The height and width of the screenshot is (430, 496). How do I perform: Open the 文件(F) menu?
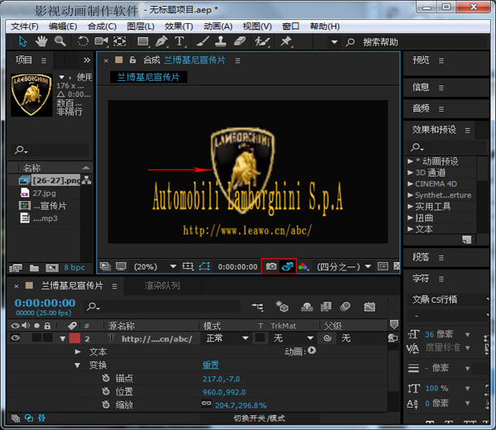(x=24, y=26)
